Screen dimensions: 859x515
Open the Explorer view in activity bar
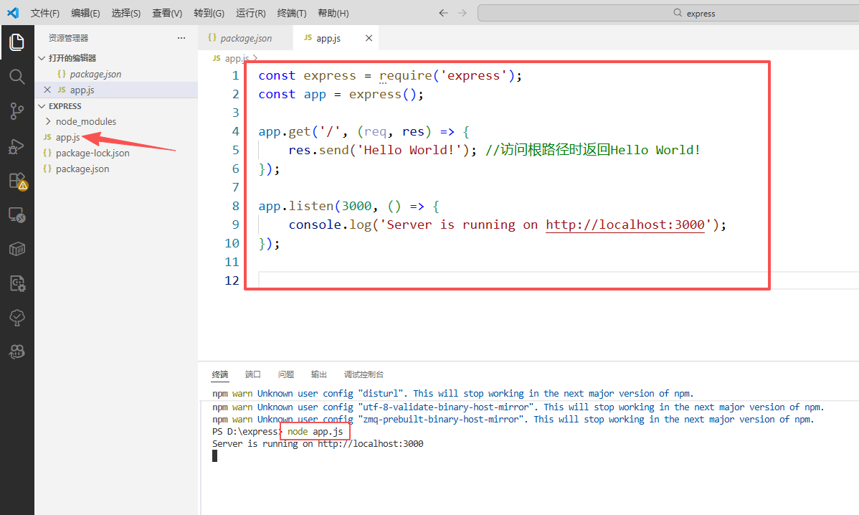pyautogui.click(x=16, y=42)
